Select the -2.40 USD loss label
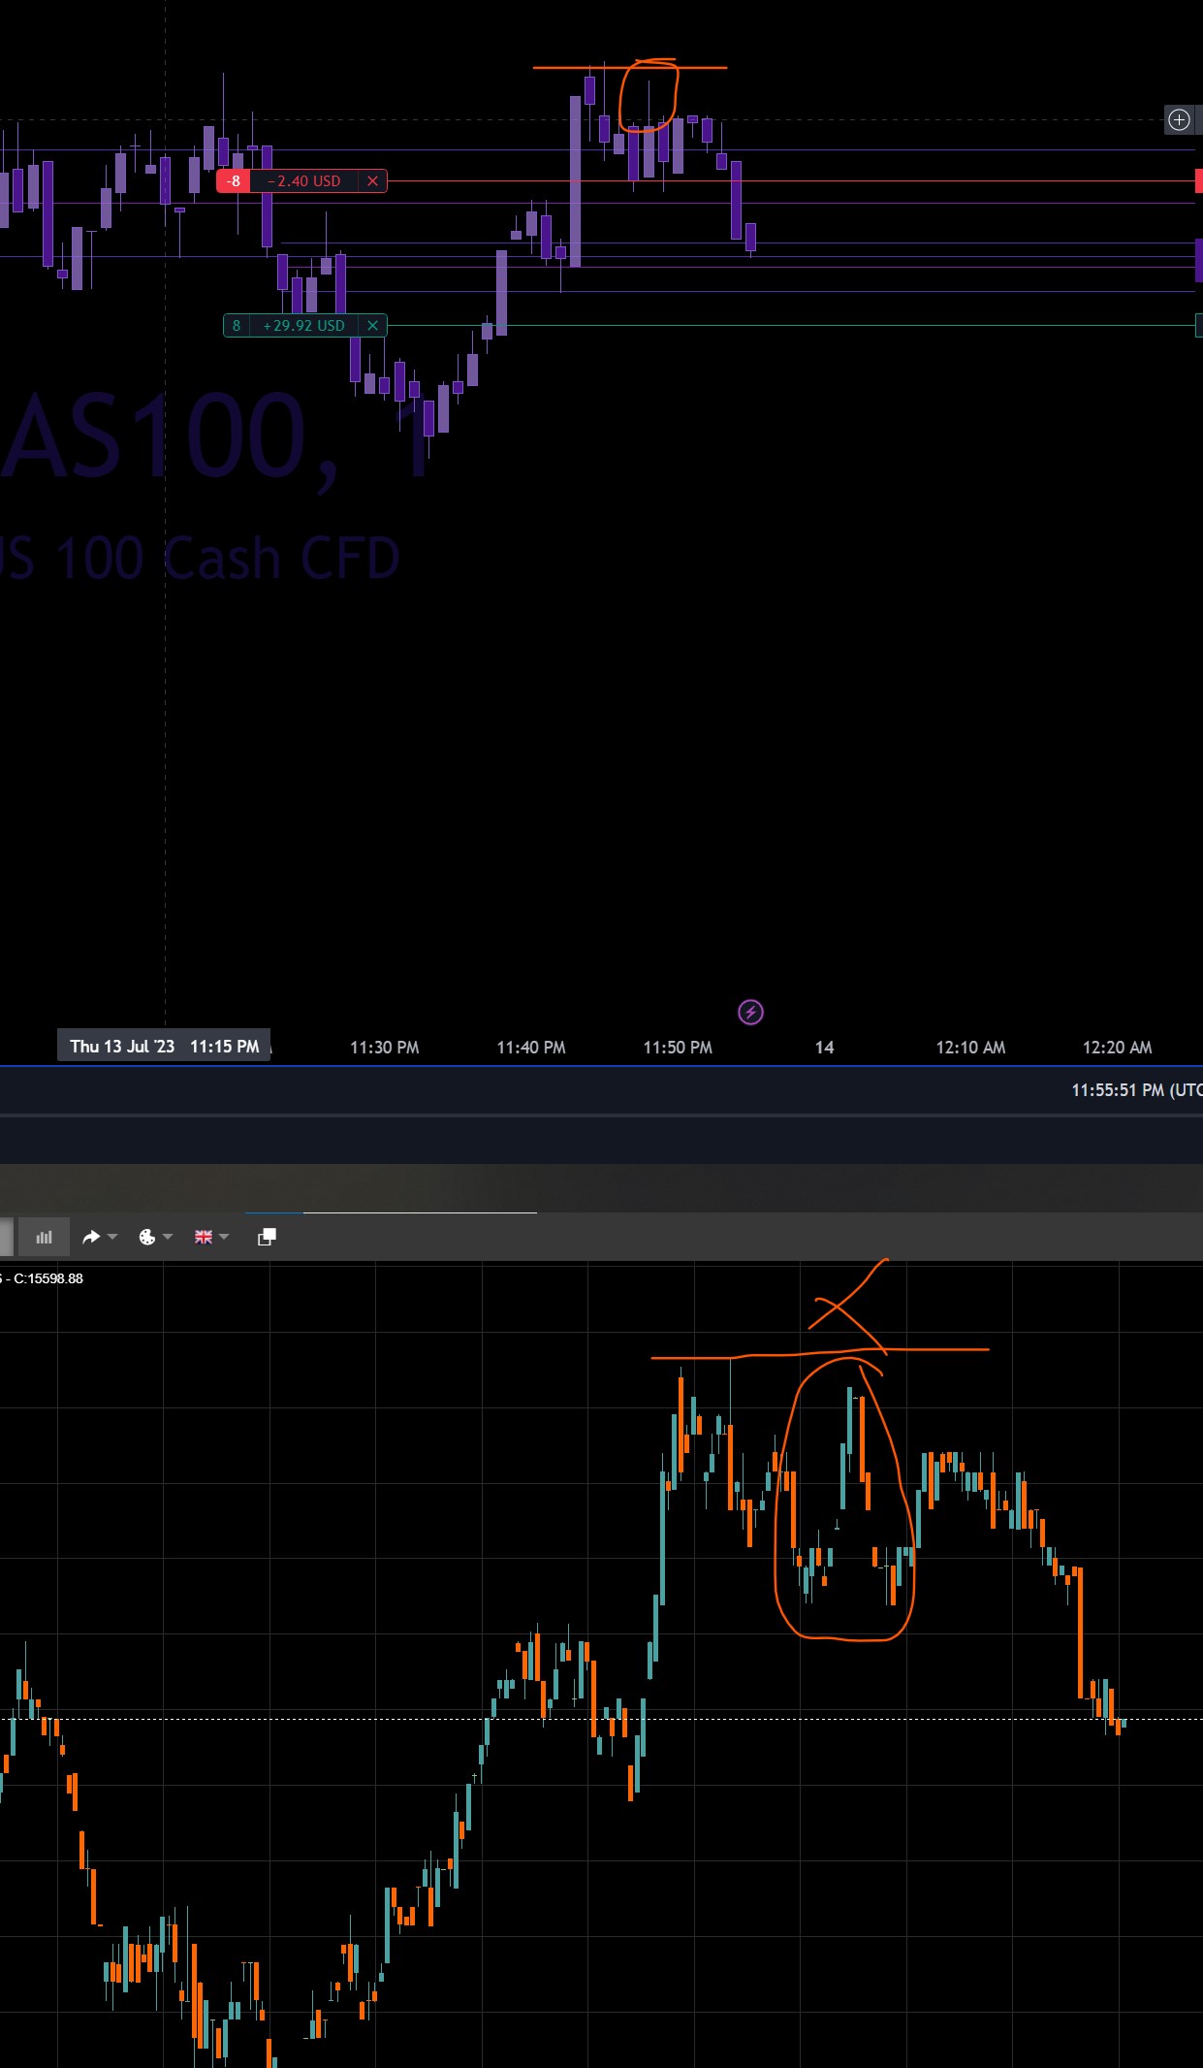 coord(304,181)
